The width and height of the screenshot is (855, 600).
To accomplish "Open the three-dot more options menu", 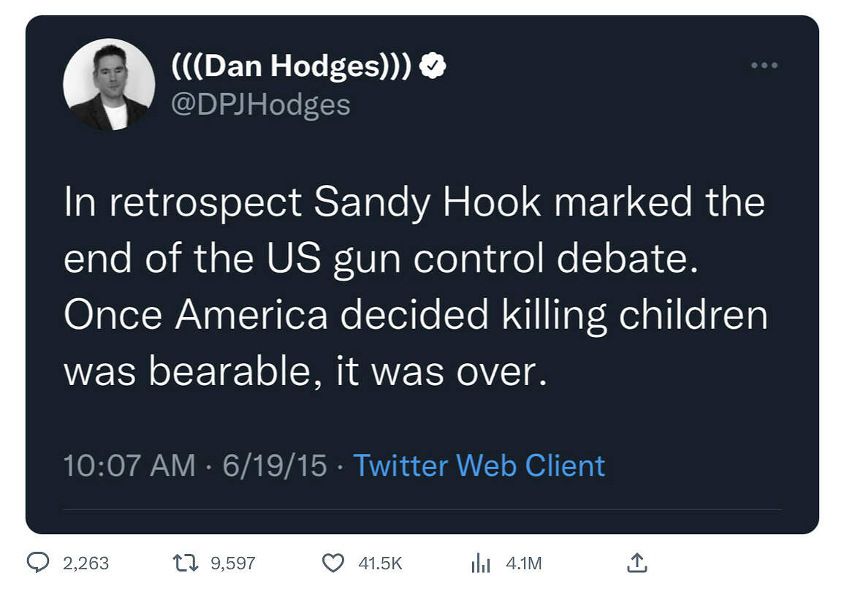I will [764, 66].
